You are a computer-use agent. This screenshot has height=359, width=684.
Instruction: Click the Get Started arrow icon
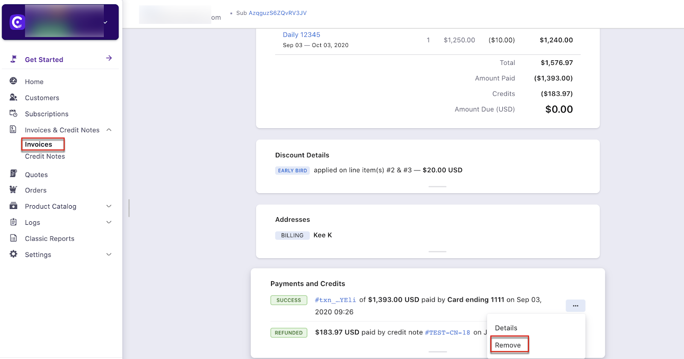coord(109,58)
